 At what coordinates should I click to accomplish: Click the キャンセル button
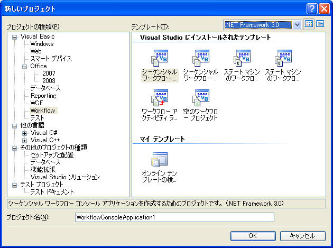click(x=303, y=236)
